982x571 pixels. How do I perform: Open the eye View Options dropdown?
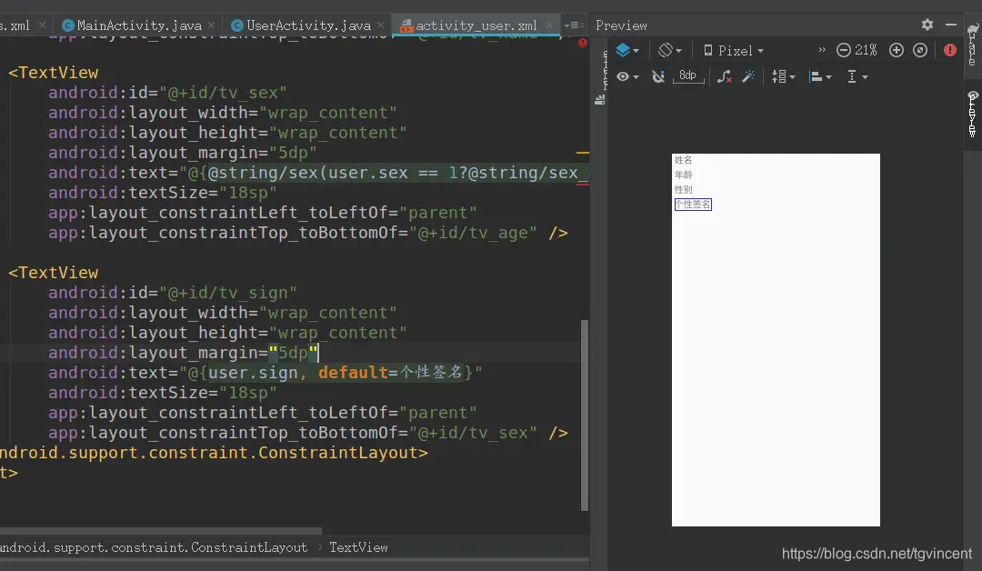pos(626,76)
